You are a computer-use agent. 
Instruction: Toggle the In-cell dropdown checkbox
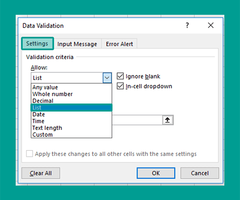coord(120,86)
